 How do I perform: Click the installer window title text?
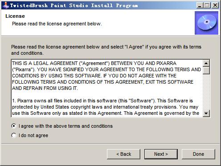coord(74,5)
